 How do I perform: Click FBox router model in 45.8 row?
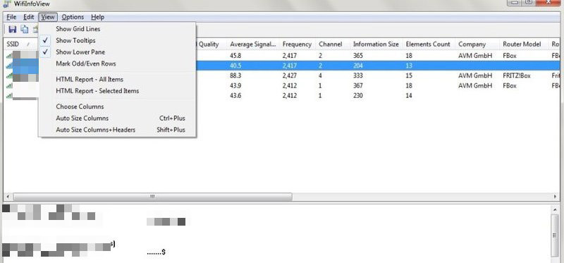(510, 56)
